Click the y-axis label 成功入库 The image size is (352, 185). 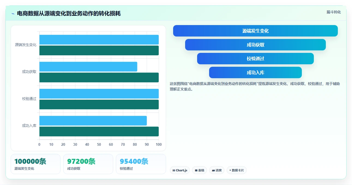(29, 126)
